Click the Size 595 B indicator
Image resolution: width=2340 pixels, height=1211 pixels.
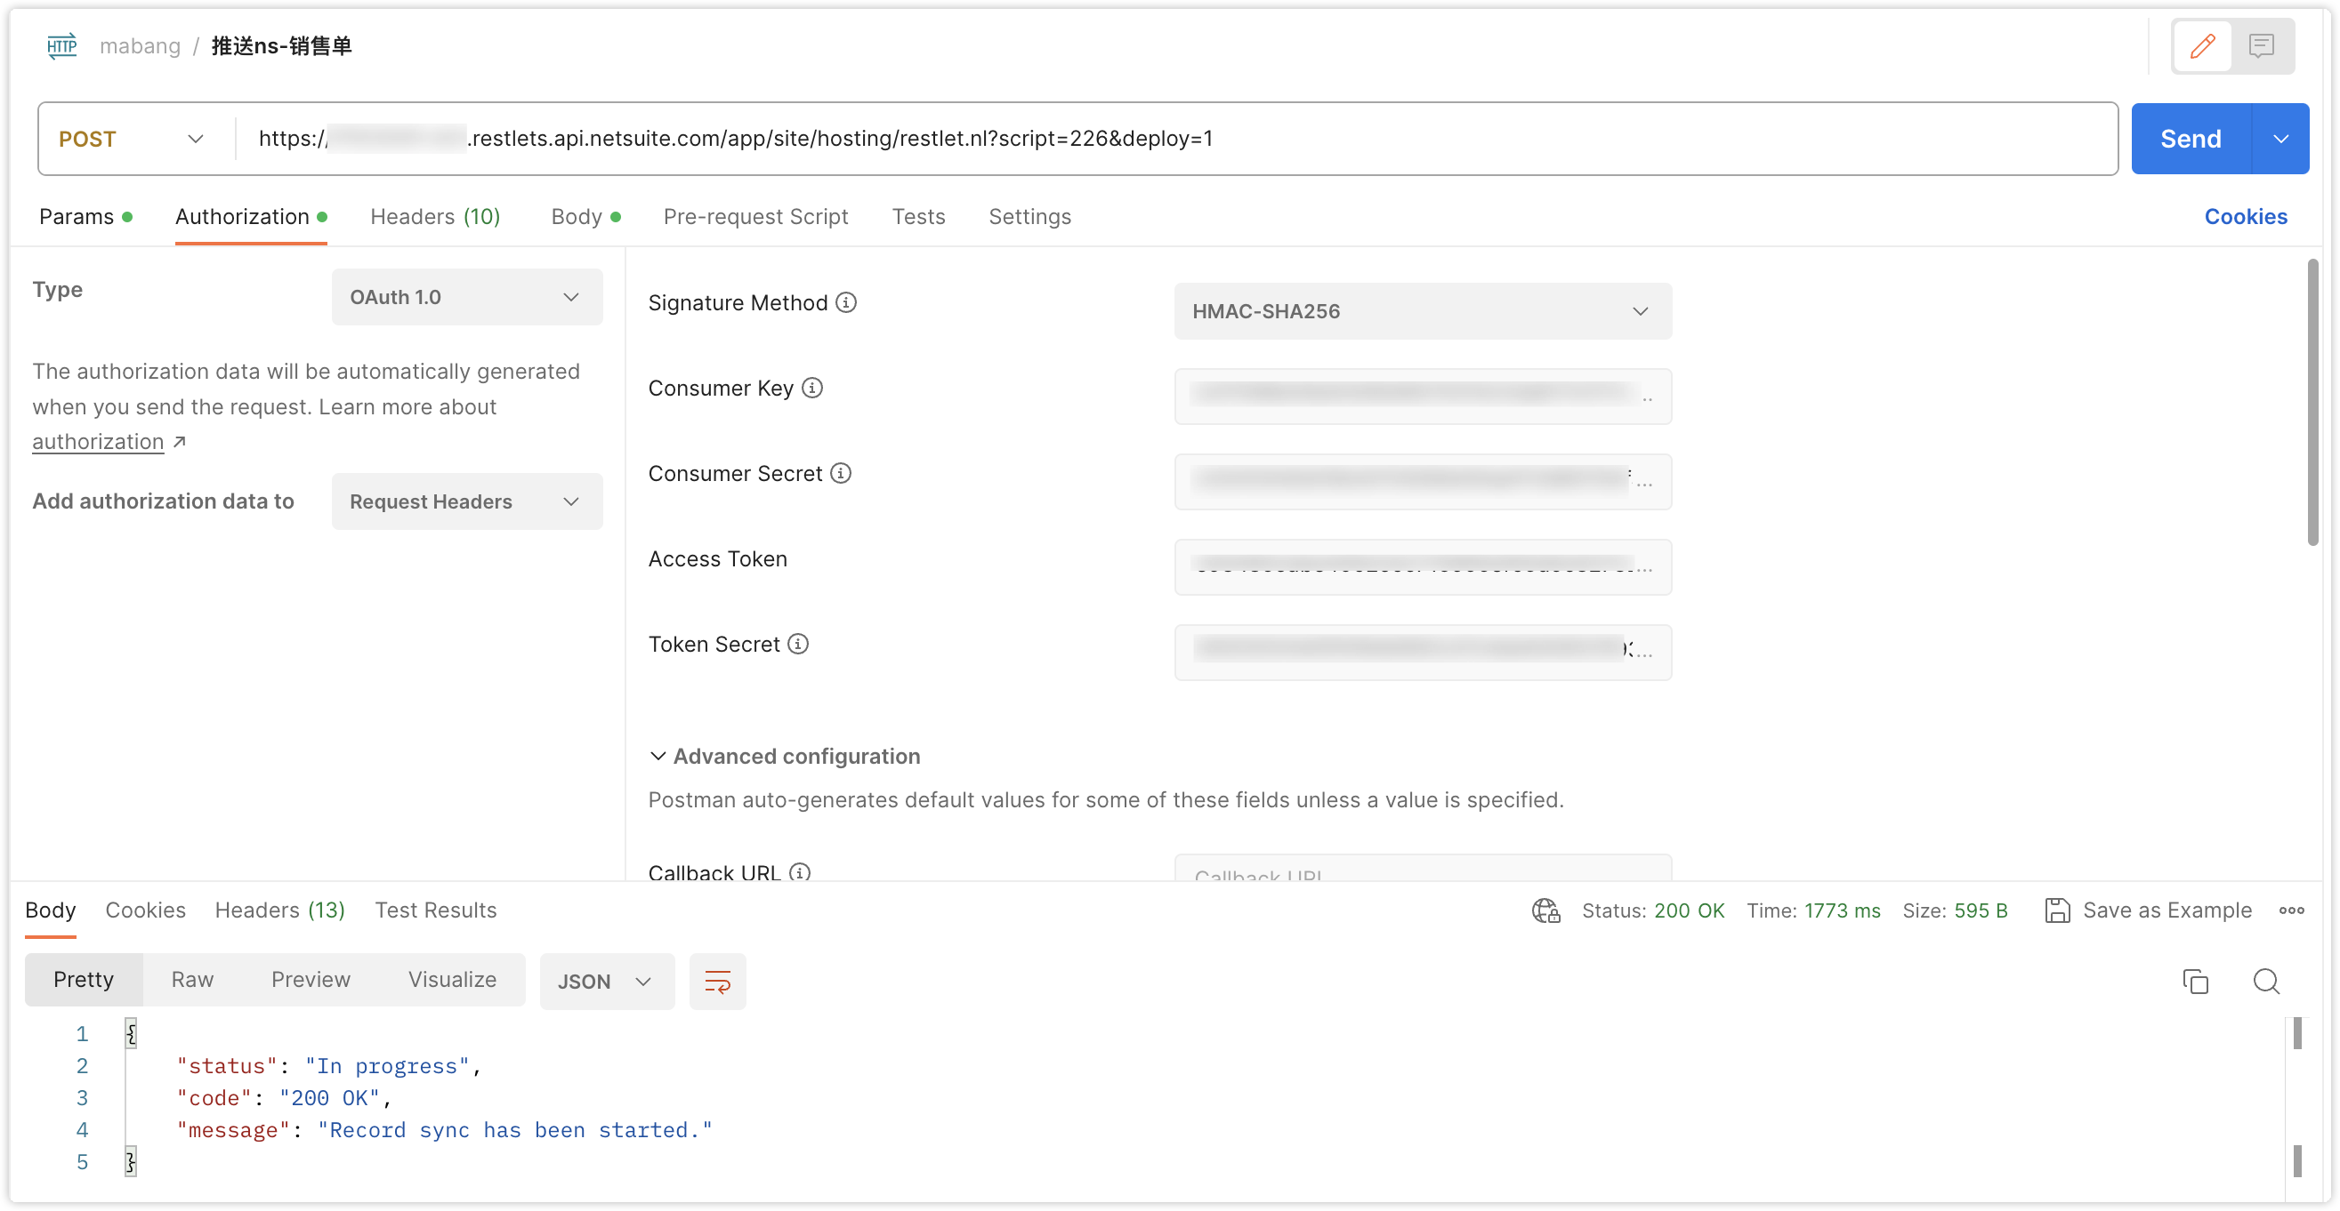(1955, 910)
